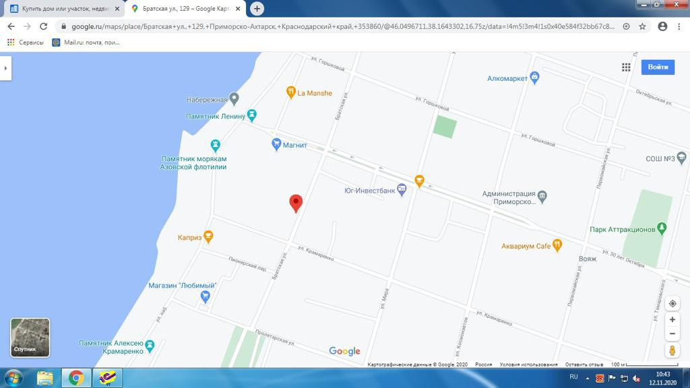This screenshot has height=388, width=690.
Task: Open the Алкомаркет store marker
Action: coord(534,78)
